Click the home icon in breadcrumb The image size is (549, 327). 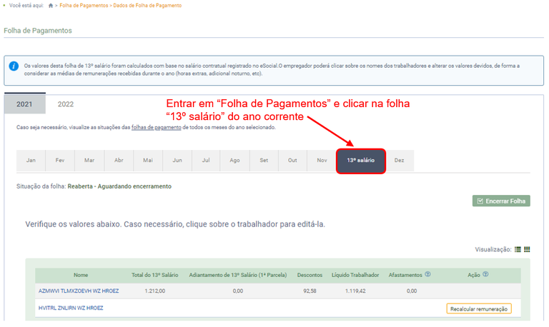point(51,6)
